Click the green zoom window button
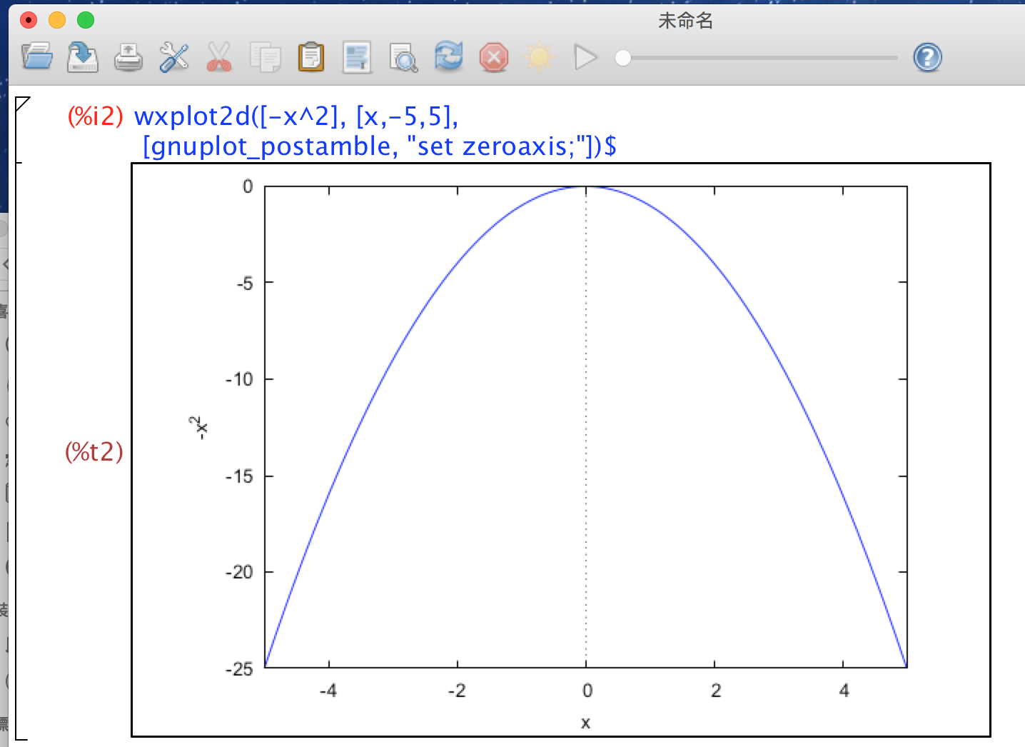This screenshot has height=747, width=1025. pos(86,20)
